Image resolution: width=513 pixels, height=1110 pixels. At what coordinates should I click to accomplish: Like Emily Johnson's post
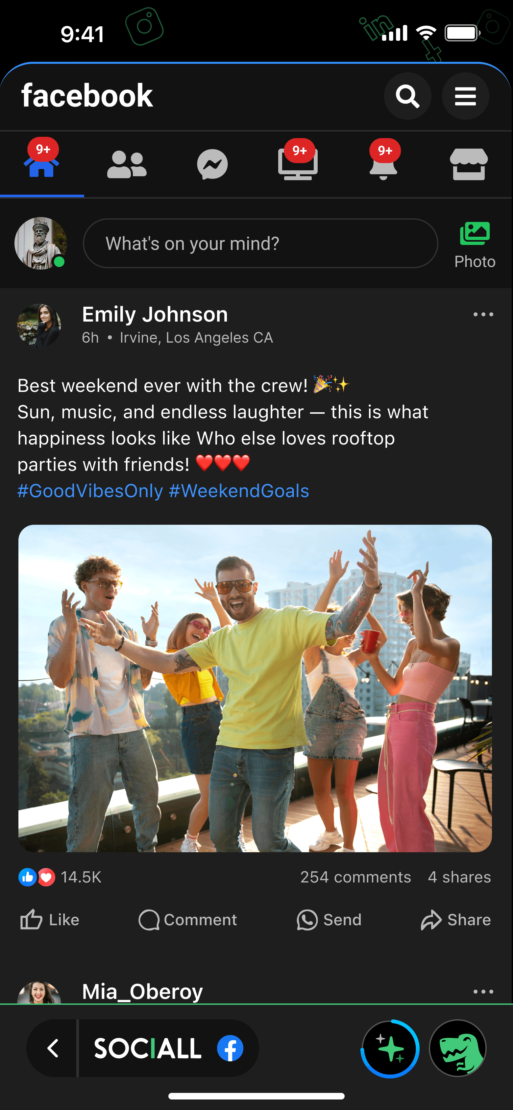(50, 920)
